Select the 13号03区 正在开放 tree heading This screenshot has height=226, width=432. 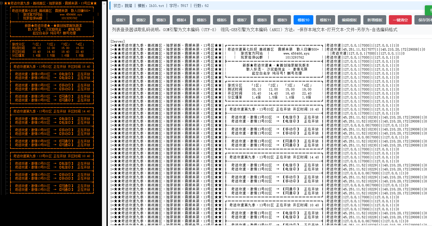pyautogui.click(x=52, y=67)
